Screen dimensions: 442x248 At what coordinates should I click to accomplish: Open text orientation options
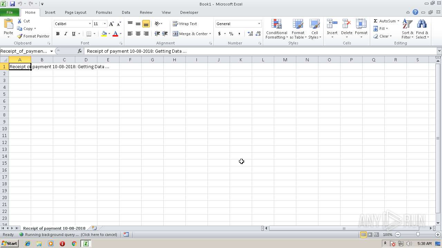pyautogui.click(x=158, y=24)
